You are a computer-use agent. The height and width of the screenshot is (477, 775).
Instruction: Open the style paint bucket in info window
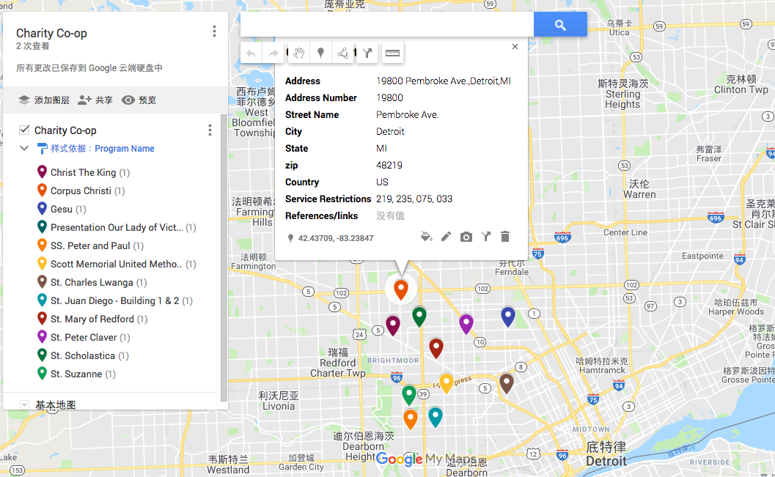[426, 237]
